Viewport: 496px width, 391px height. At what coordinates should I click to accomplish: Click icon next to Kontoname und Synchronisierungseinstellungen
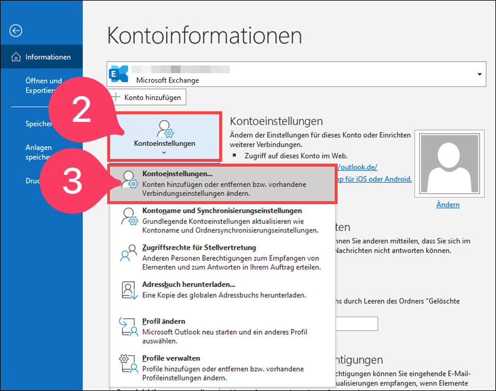click(130, 216)
